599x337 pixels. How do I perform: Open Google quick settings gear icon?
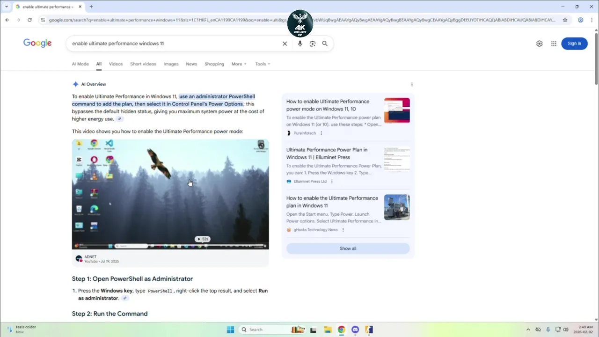[540, 44]
